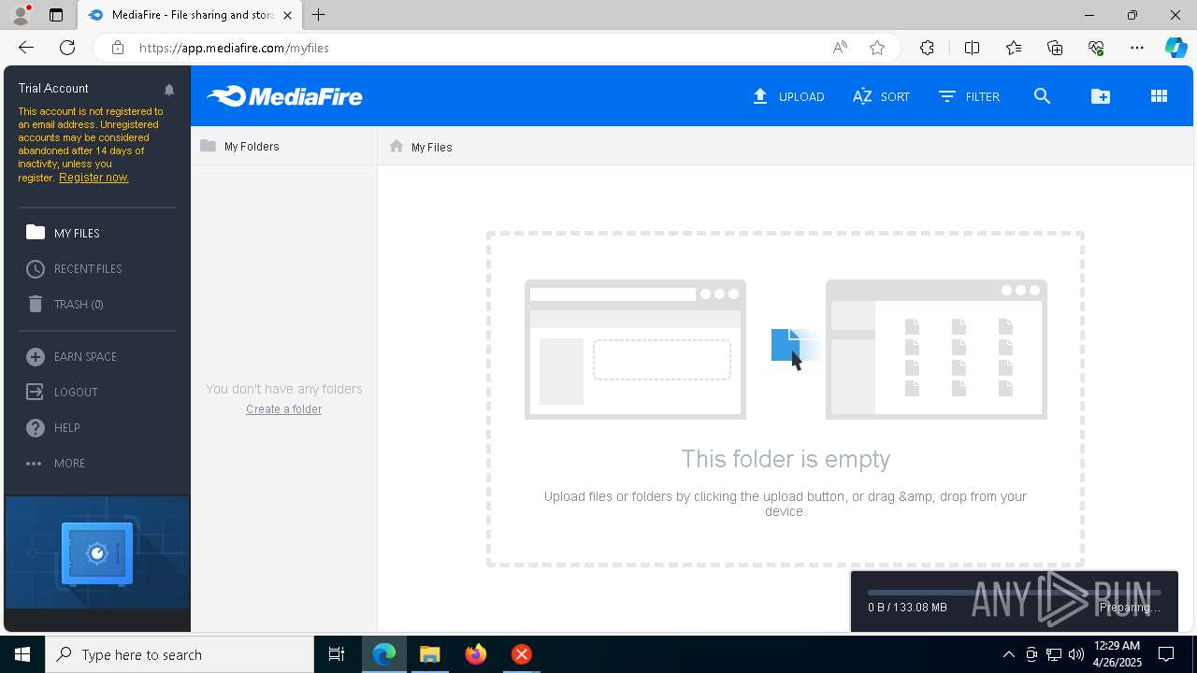The image size is (1197, 673).
Task: Open a new browser tab
Action: tap(319, 15)
